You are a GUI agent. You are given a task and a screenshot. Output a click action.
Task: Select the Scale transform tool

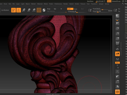29,10
